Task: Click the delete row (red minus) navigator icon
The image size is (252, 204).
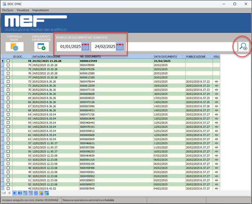Action: click(x=31, y=193)
